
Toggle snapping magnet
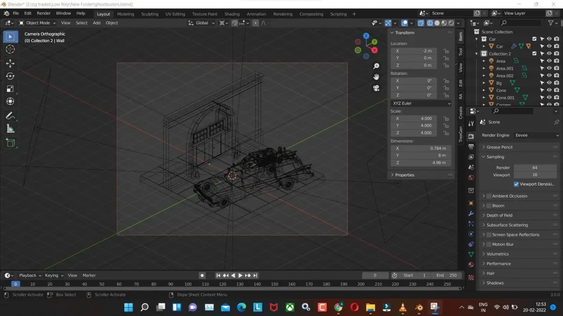[234, 23]
